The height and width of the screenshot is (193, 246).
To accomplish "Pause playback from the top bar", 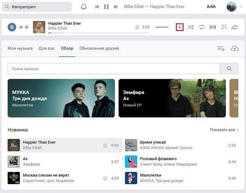I will [x=106, y=7].
